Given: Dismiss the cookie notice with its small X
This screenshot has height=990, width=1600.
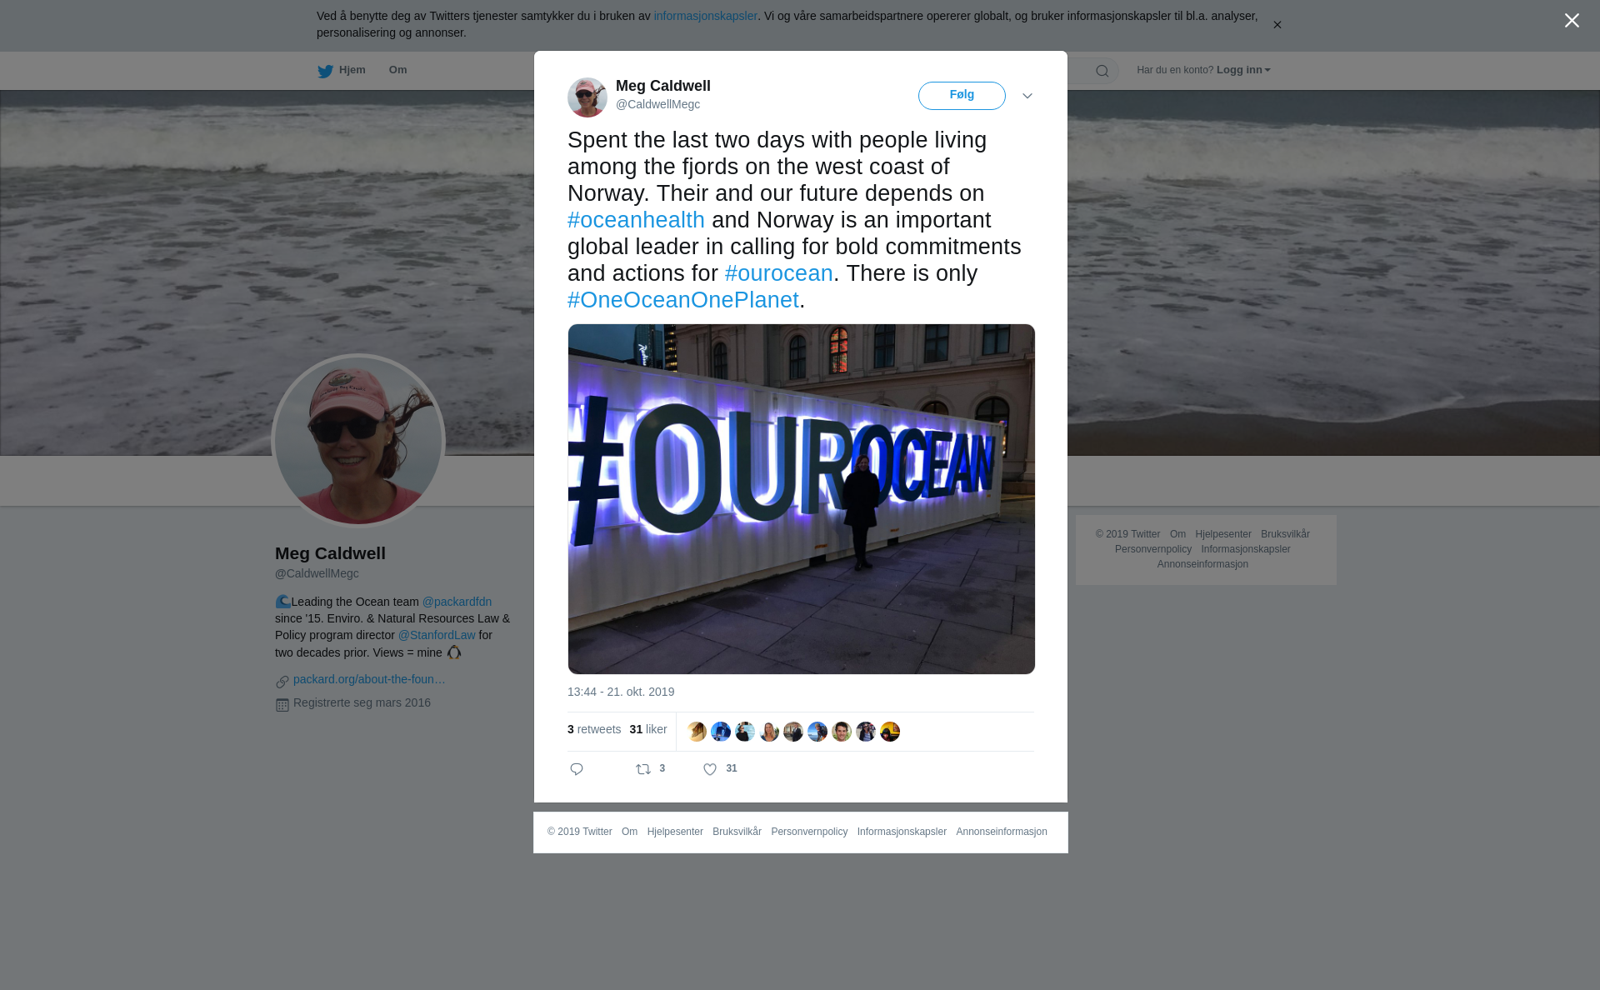Looking at the screenshot, I should click(x=1277, y=25).
